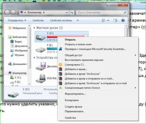
Task: Collapse the Жесткие диски group
Action: pyautogui.click(x=34, y=28)
